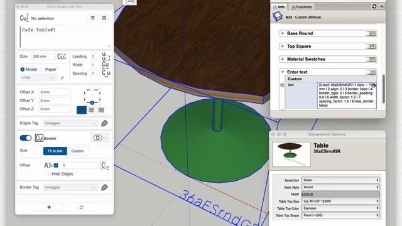Open the Table Top Size dropdown
This screenshot has width=402, height=226.
tap(340, 201)
